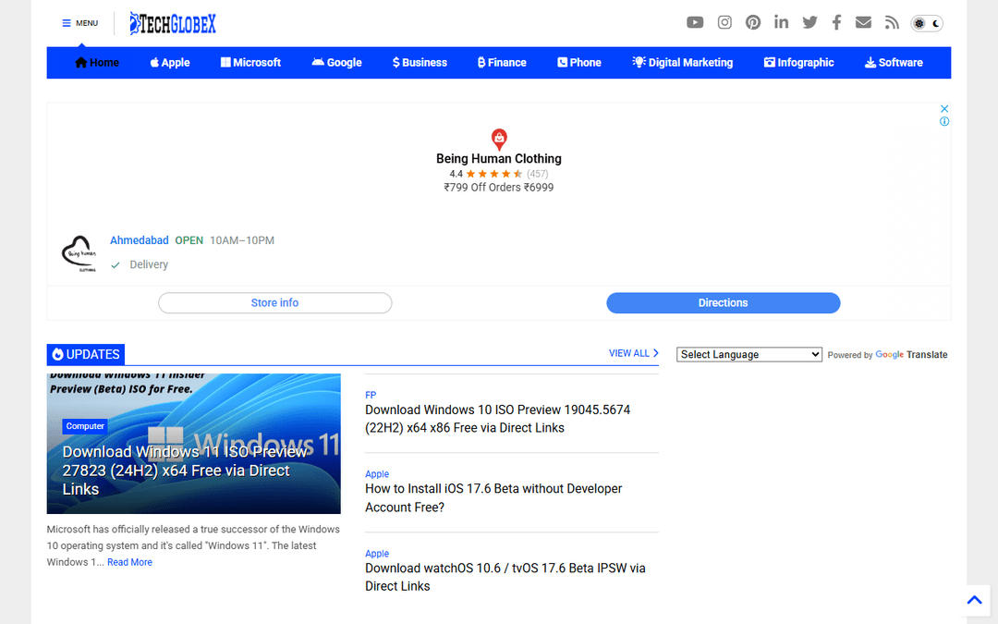Open Being Human Clothing ad title
The width and height of the screenshot is (998, 624).
point(499,159)
